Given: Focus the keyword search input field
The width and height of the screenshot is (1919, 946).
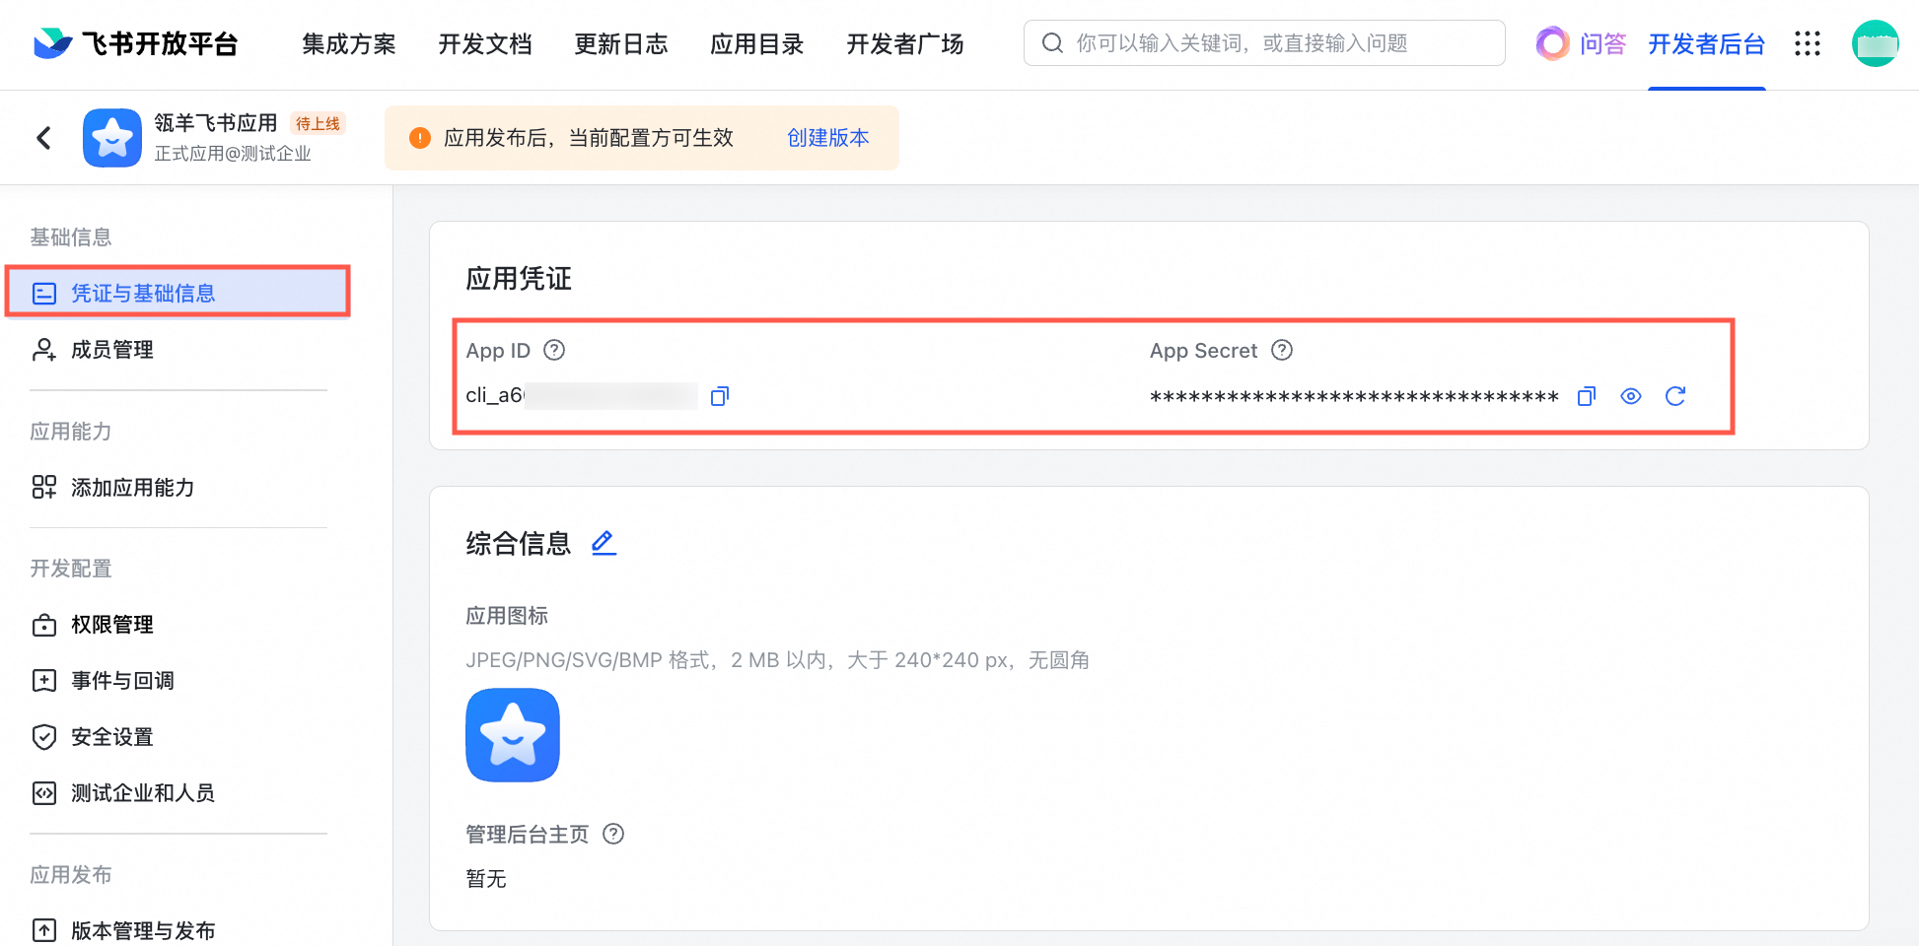Looking at the screenshot, I should (1264, 43).
